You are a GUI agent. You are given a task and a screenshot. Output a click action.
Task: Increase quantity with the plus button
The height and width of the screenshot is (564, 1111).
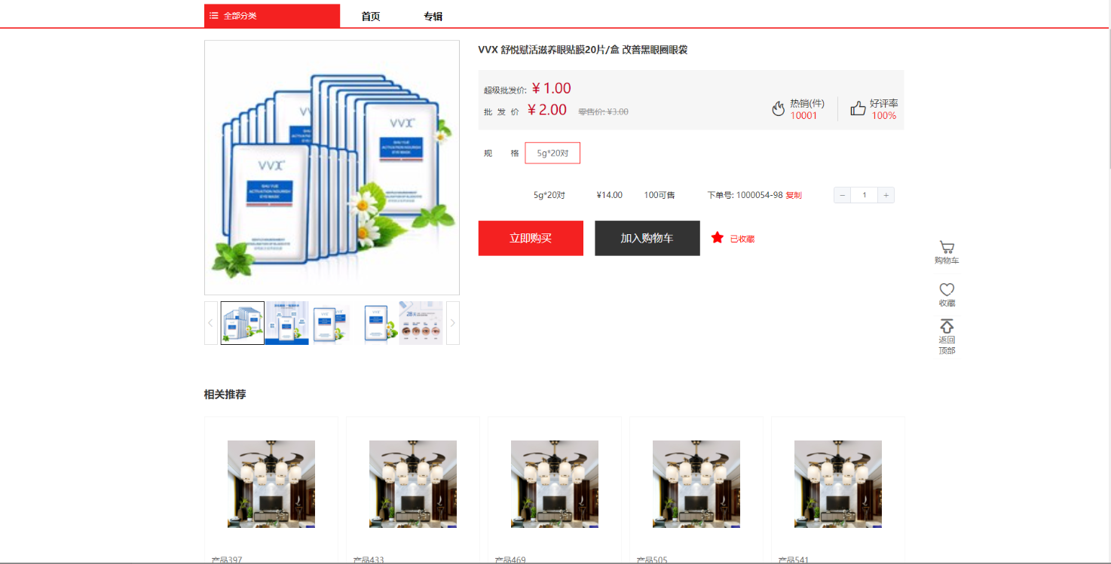(x=886, y=195)
